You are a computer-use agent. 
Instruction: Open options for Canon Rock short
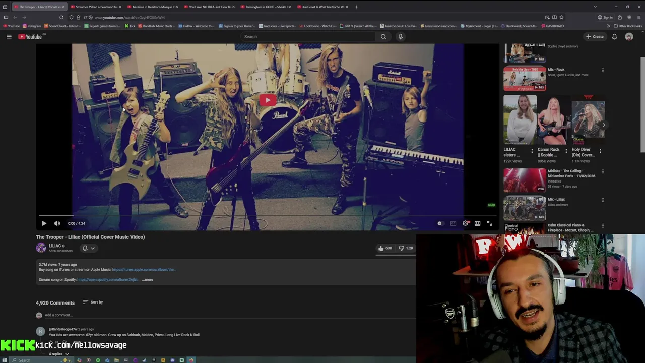566,151
